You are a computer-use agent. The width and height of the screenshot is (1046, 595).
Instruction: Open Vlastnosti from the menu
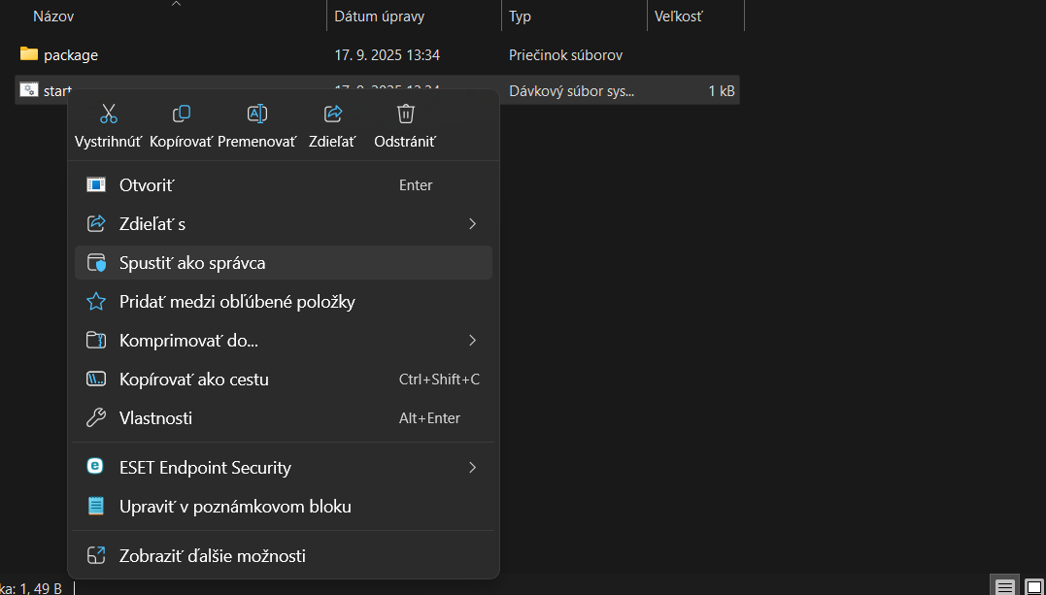pyautogui.click(x=155, y=417)
